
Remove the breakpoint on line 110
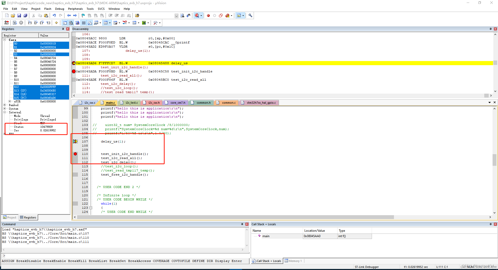click(x=75, y=154)
